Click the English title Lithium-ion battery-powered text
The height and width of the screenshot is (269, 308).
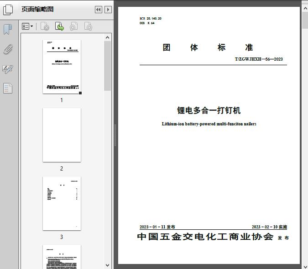pyautogui.click(x=209, y=124)
